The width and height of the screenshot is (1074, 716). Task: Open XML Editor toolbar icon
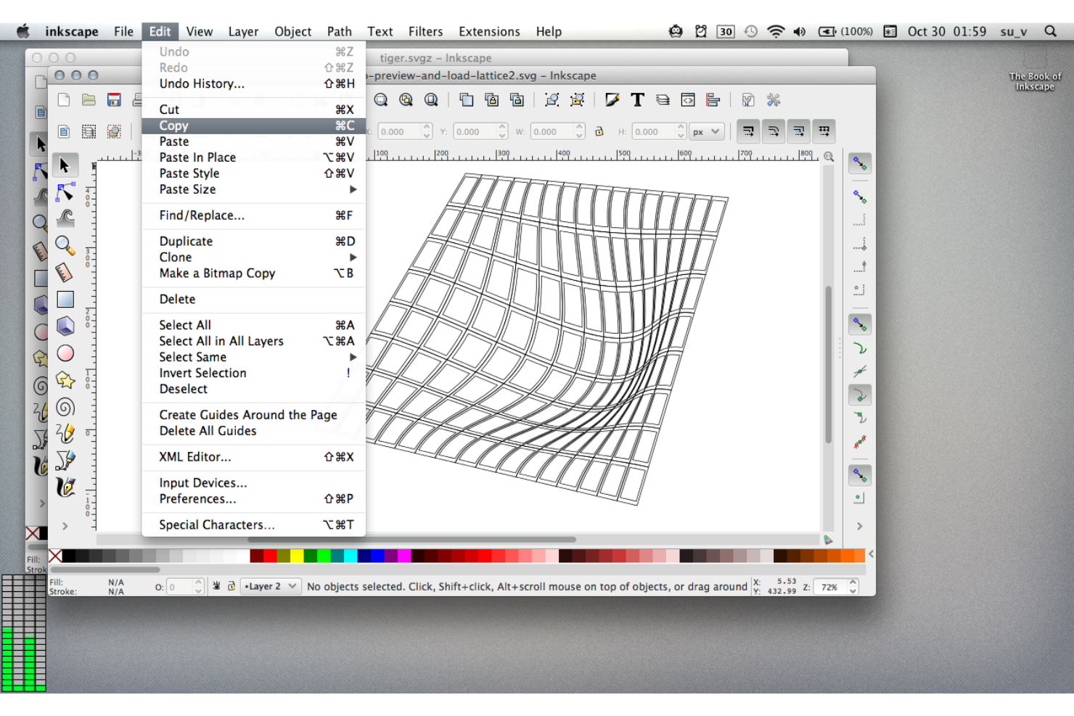pyautogui.click(x=688, y=100)
